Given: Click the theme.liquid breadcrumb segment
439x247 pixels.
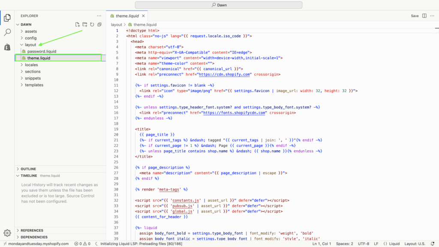Looking at the screenshot, I should point(145,24).
